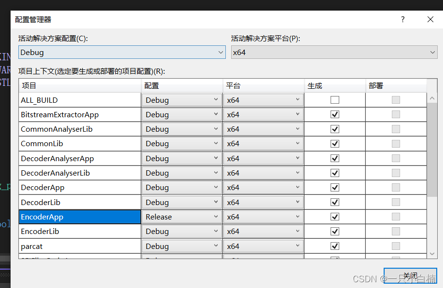Select the parcat project row
Screen dimensions: 443x288
coord(80,246)
